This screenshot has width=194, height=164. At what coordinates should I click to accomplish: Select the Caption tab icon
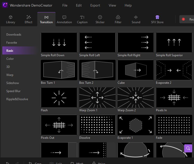pyautogui.click(x=82, y=17)
